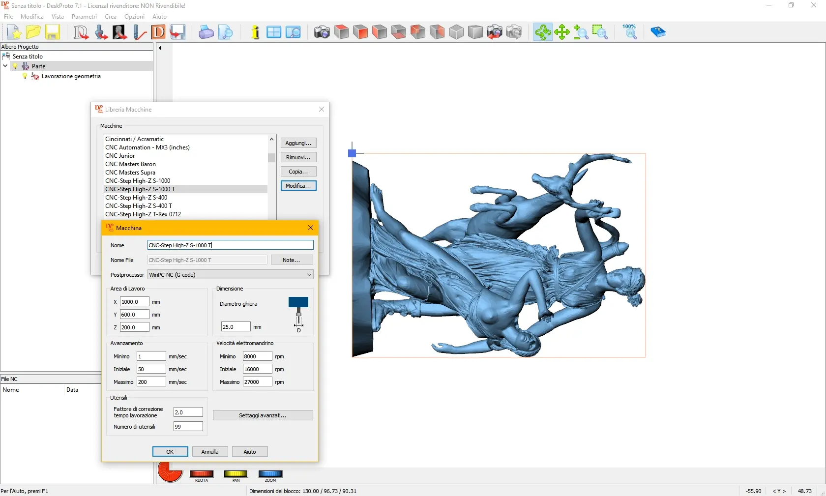The image size is (826, 496).
Task: Open the Opzioni menu
Action: [134, 16]
